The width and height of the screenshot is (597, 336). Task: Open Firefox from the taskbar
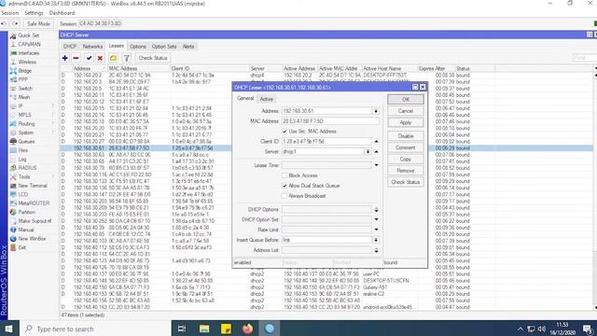[x=247, y=329]
